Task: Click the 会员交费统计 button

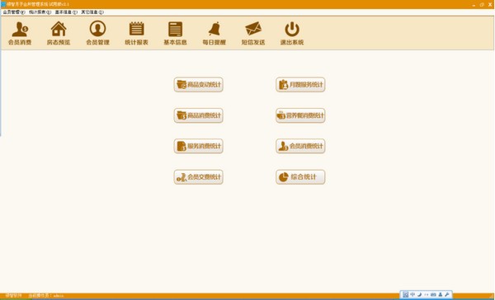Action: [x=199, y=177]
